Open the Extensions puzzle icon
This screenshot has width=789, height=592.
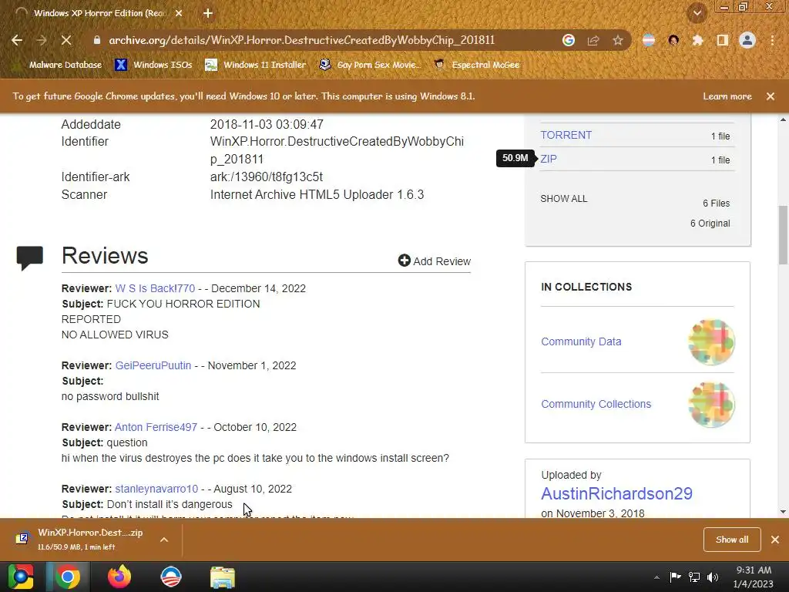click(x=697, y=40)
